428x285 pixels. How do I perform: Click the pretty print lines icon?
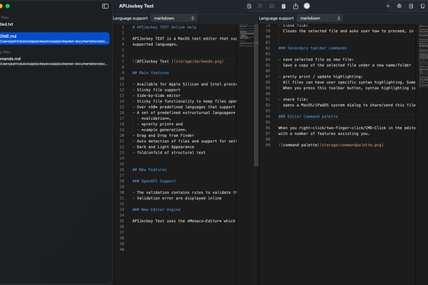coord(260,6)
